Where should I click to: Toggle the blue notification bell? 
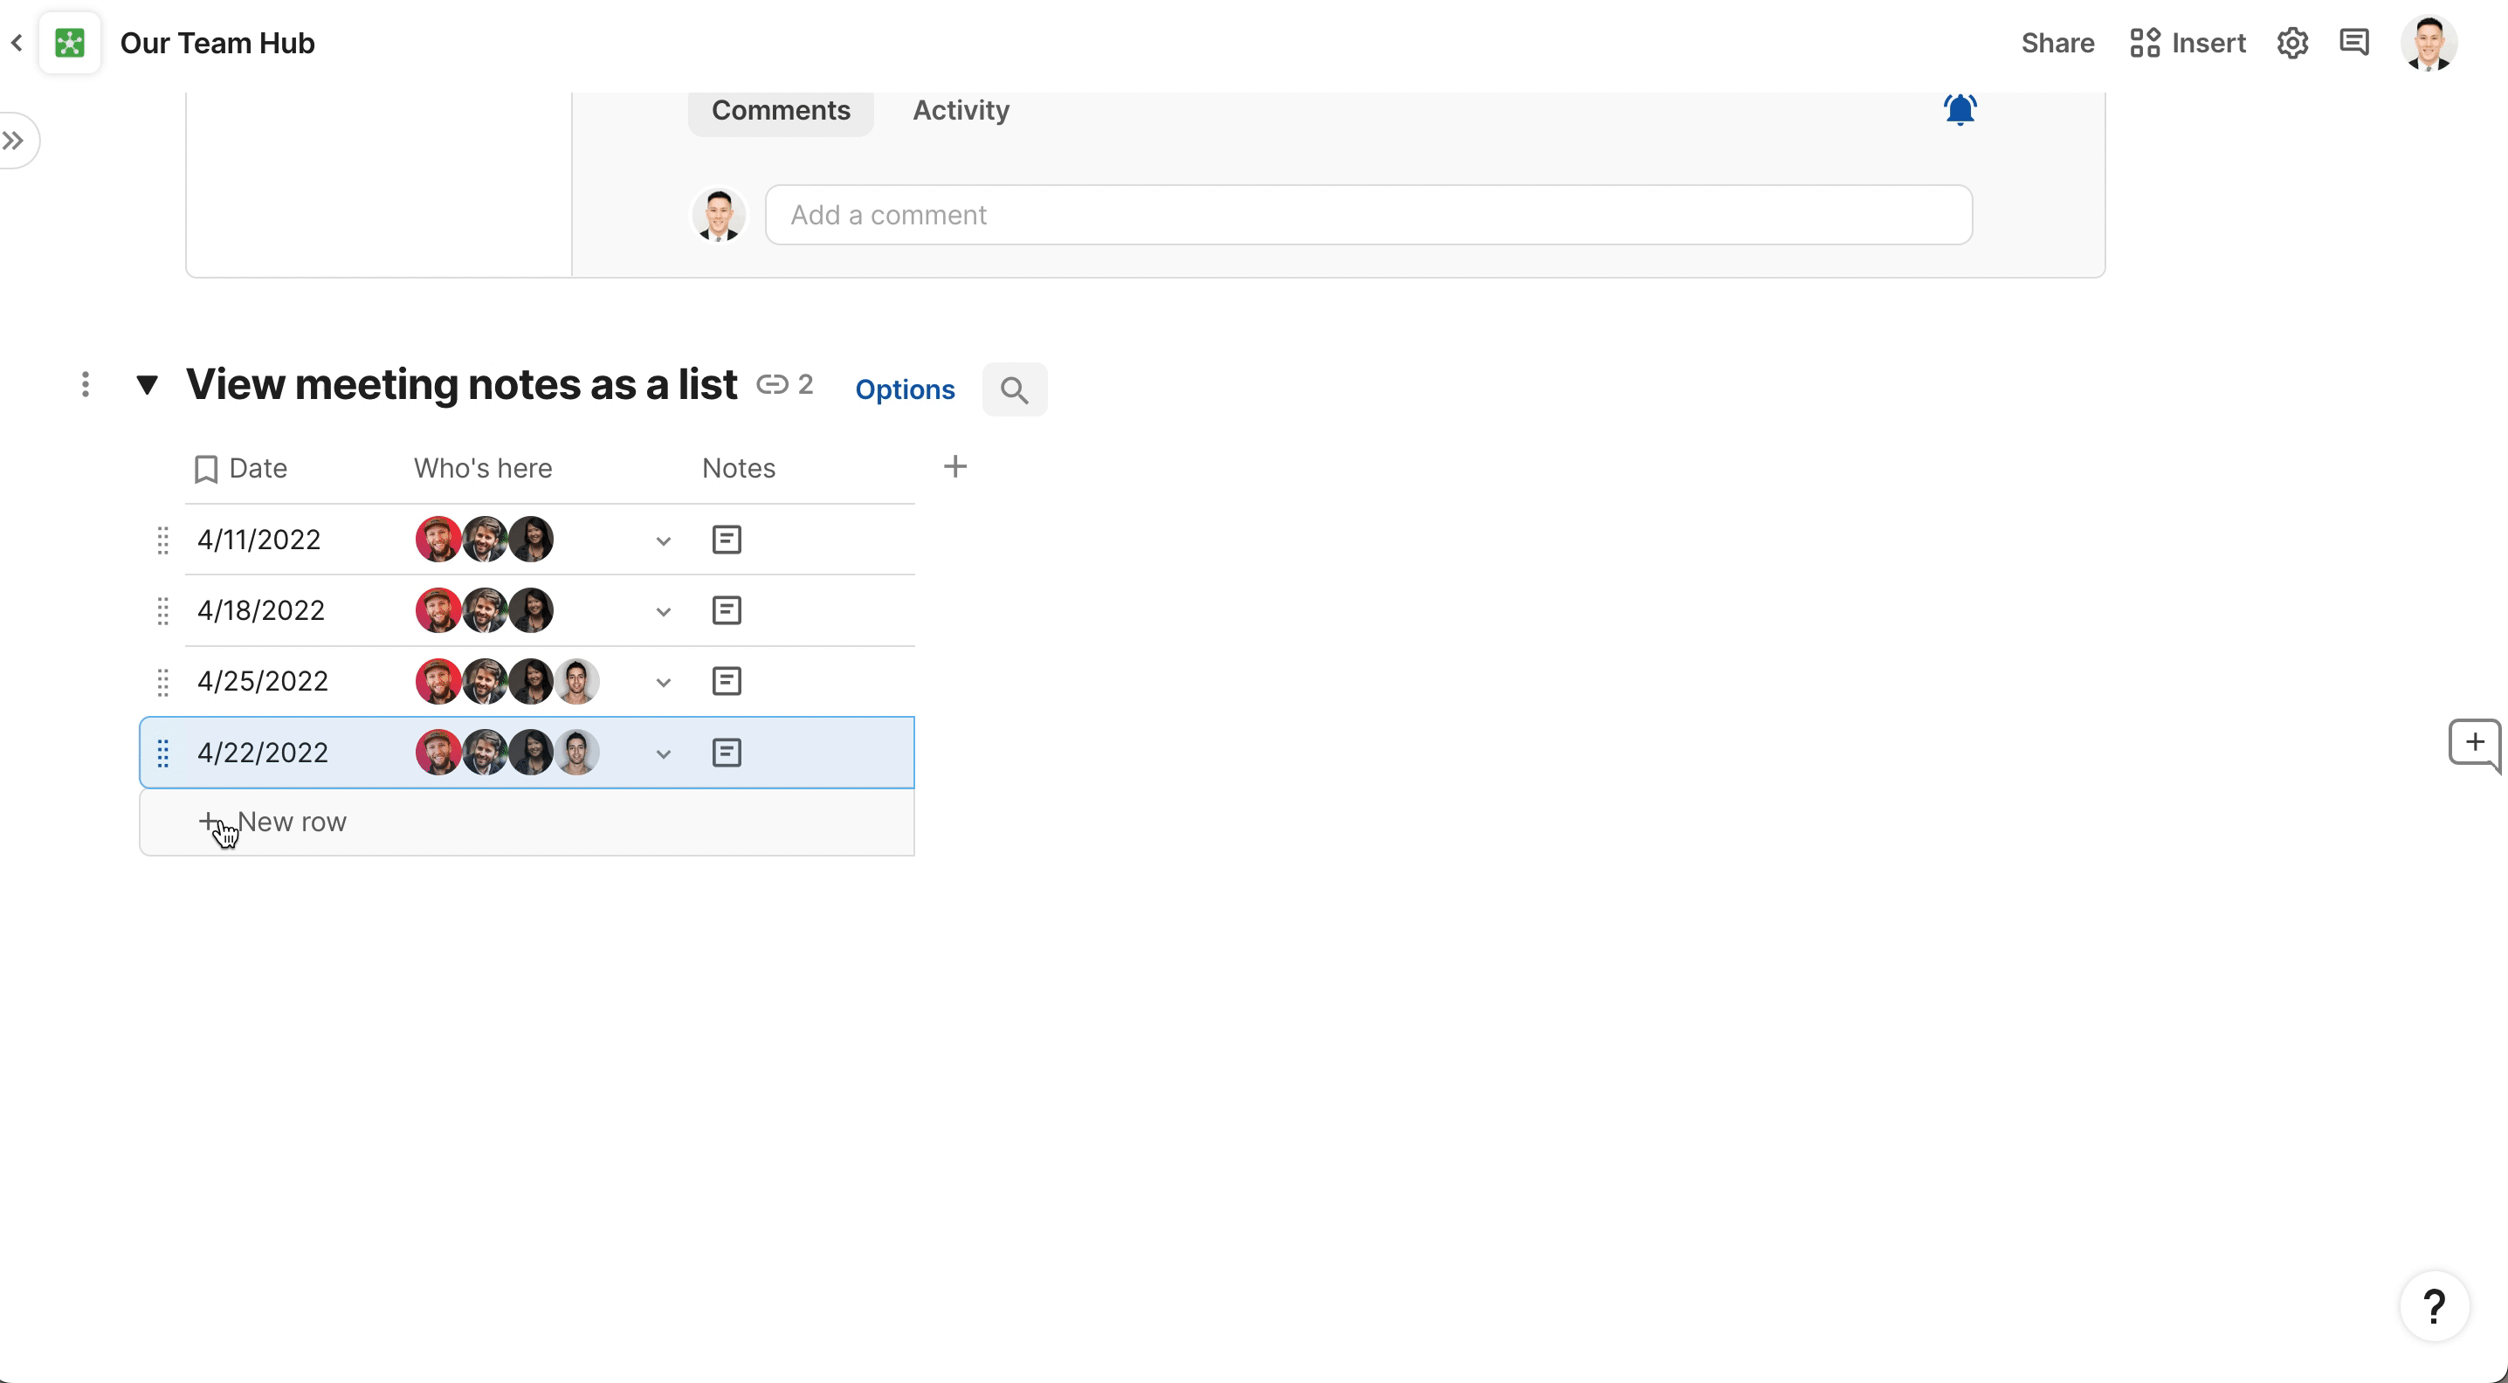pyautogui.click(x=1960, y=109)
